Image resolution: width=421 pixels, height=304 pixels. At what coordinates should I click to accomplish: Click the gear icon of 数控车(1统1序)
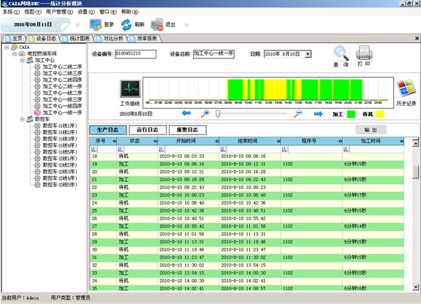37,126
